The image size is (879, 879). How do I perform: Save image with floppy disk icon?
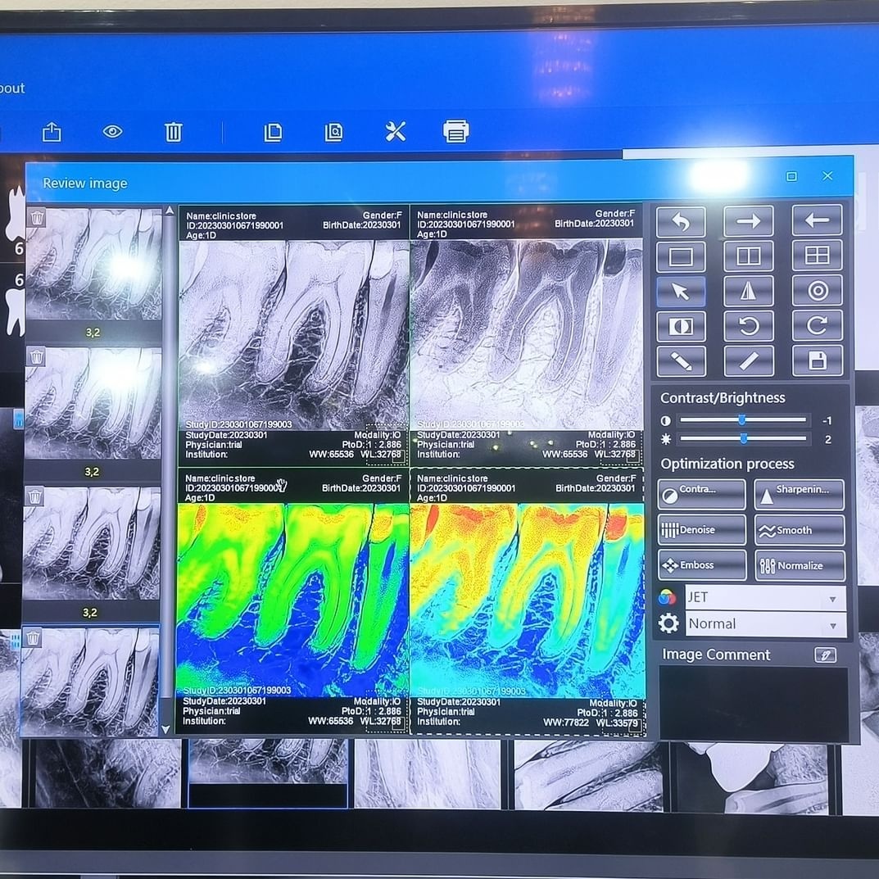817,360
